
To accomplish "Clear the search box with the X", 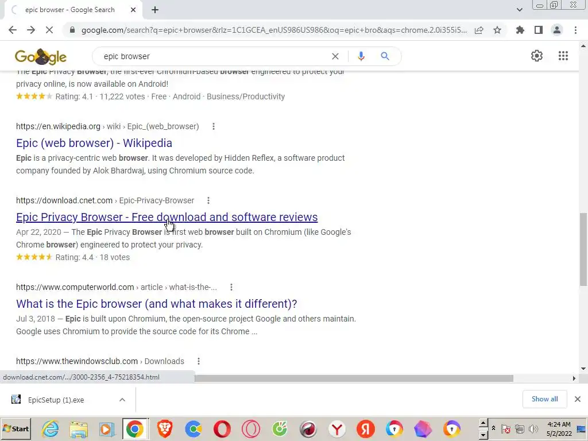I will [x=335, y=56].
